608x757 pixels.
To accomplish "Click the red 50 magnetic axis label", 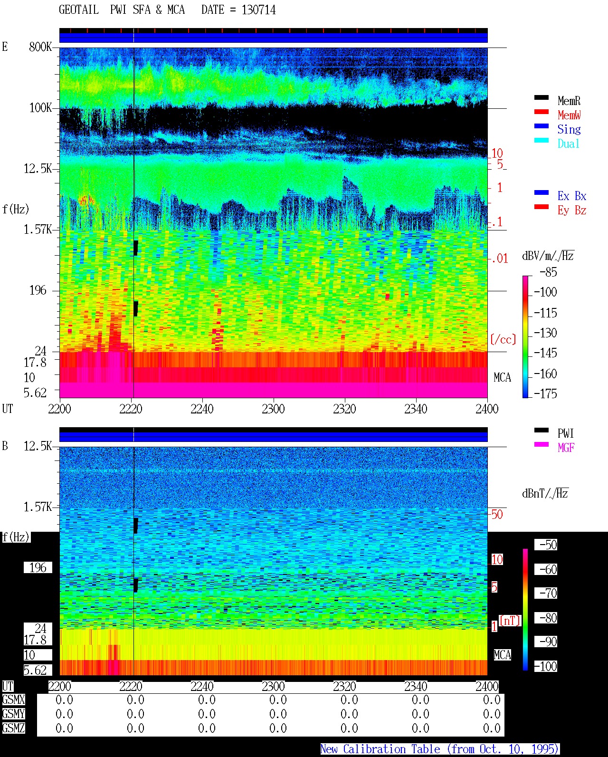I will coord(497,514).
